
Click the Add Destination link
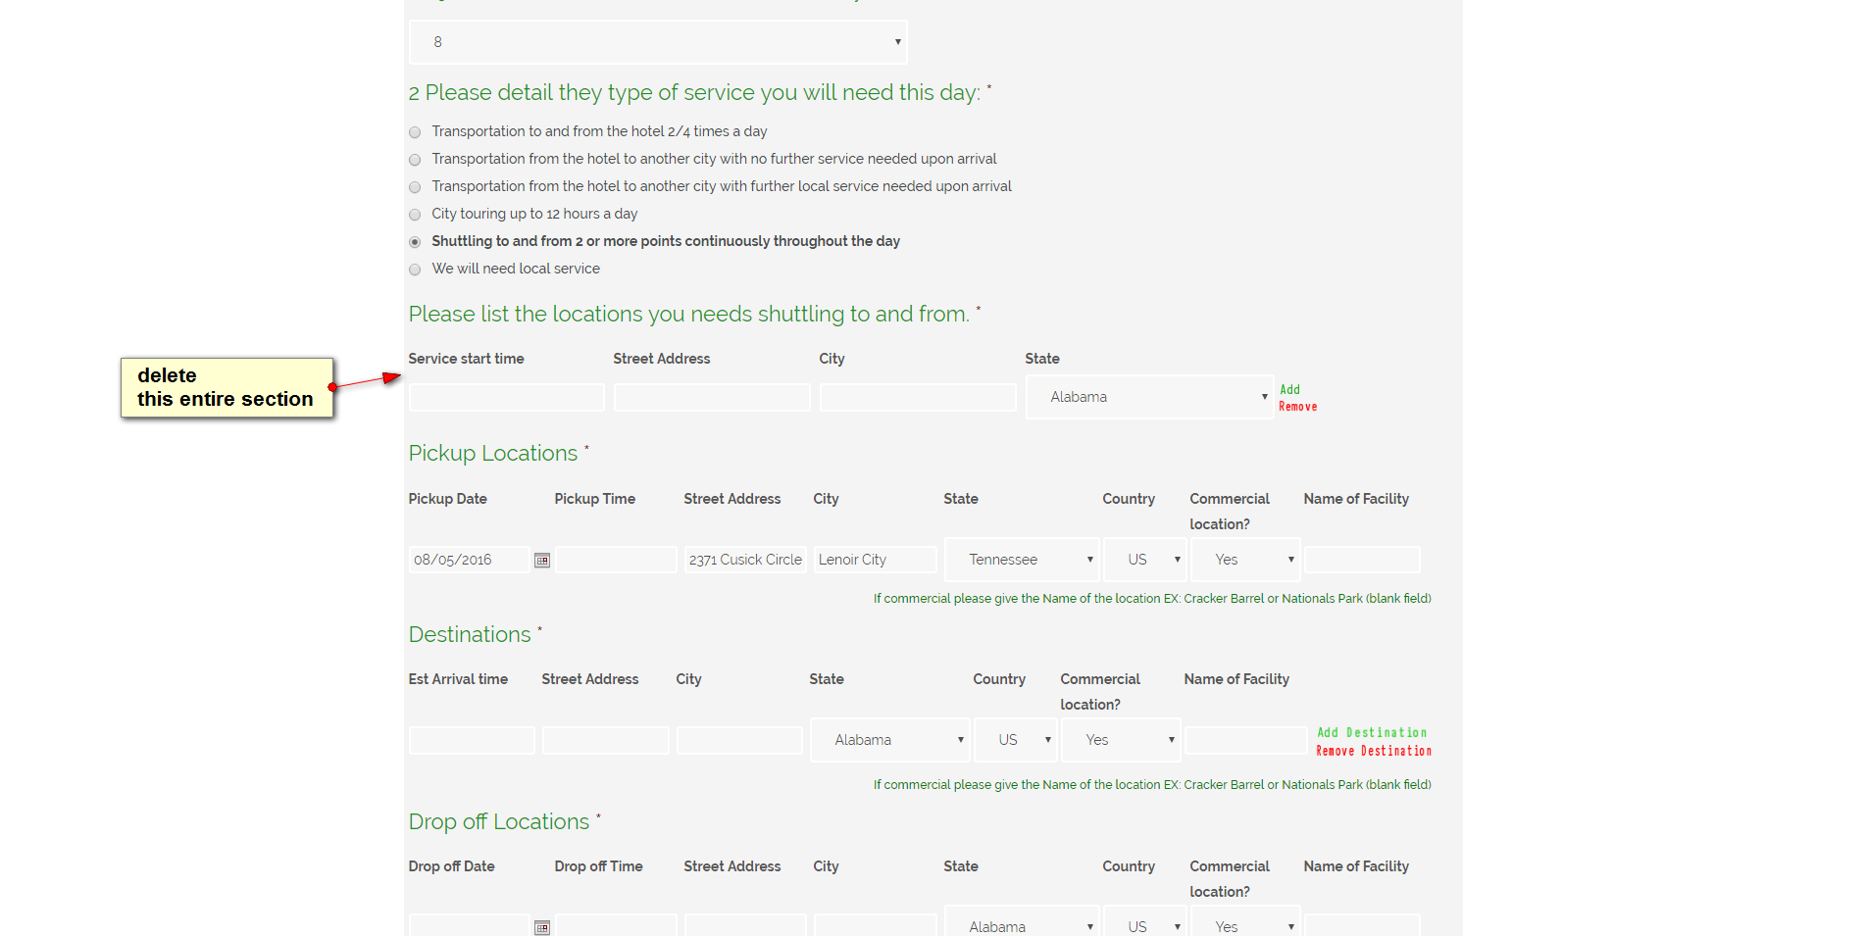1372,732
